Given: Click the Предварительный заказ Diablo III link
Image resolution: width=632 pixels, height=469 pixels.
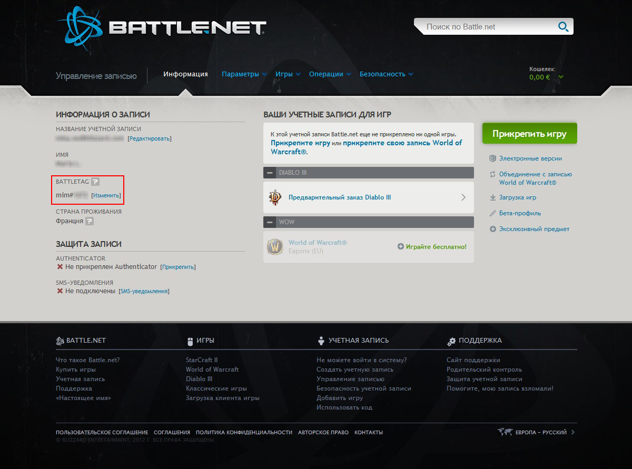Looking at the screenshot, I should pyautogui.click(x=340, y=197).
